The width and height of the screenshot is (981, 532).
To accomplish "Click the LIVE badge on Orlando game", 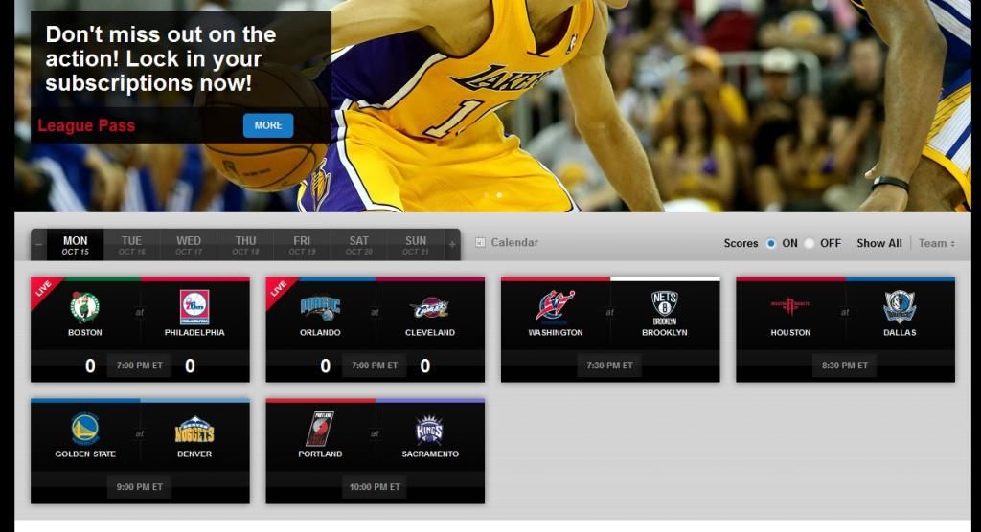I will coord(279,290).
